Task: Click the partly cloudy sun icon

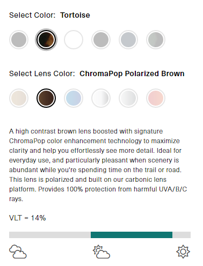Action: 102,252
